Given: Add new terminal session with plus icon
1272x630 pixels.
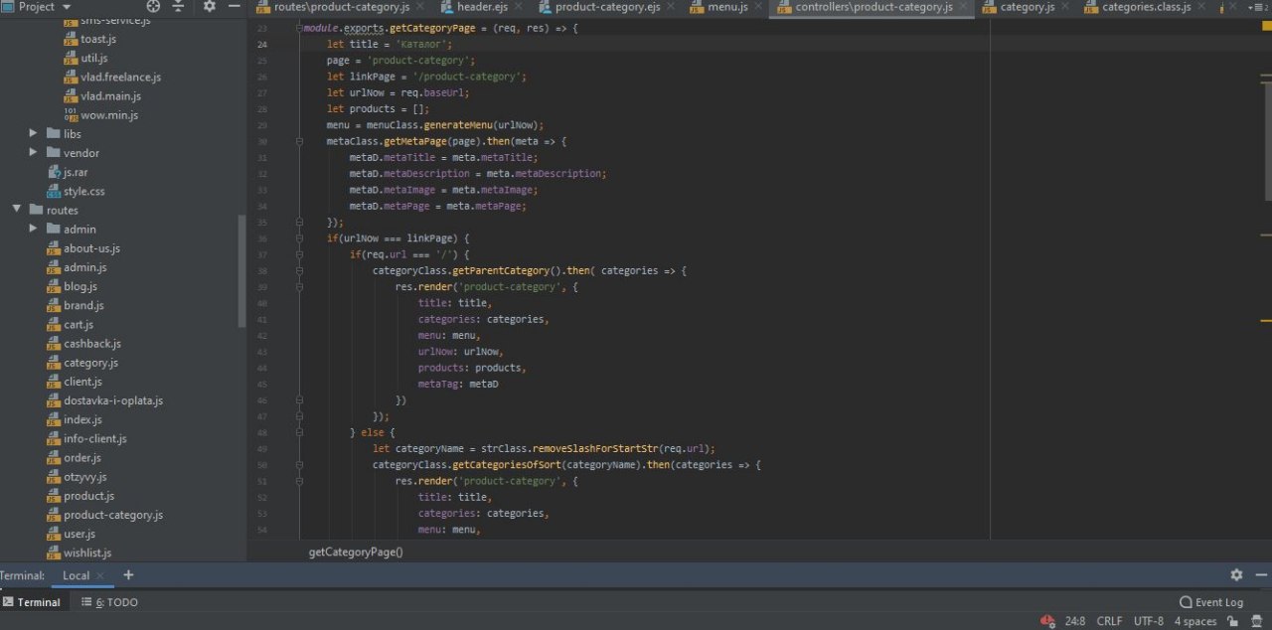Looking at the screenshot, I should point(128,575).
